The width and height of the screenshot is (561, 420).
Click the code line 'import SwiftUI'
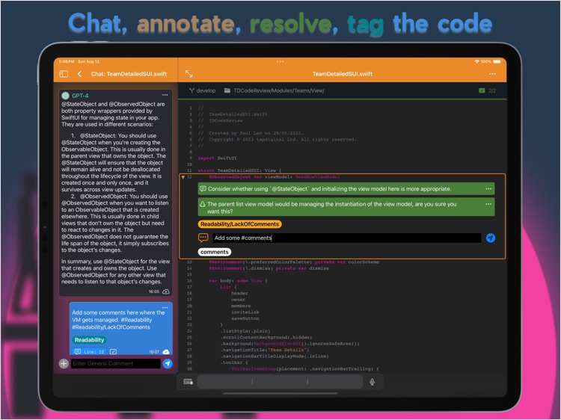[217, 158]
